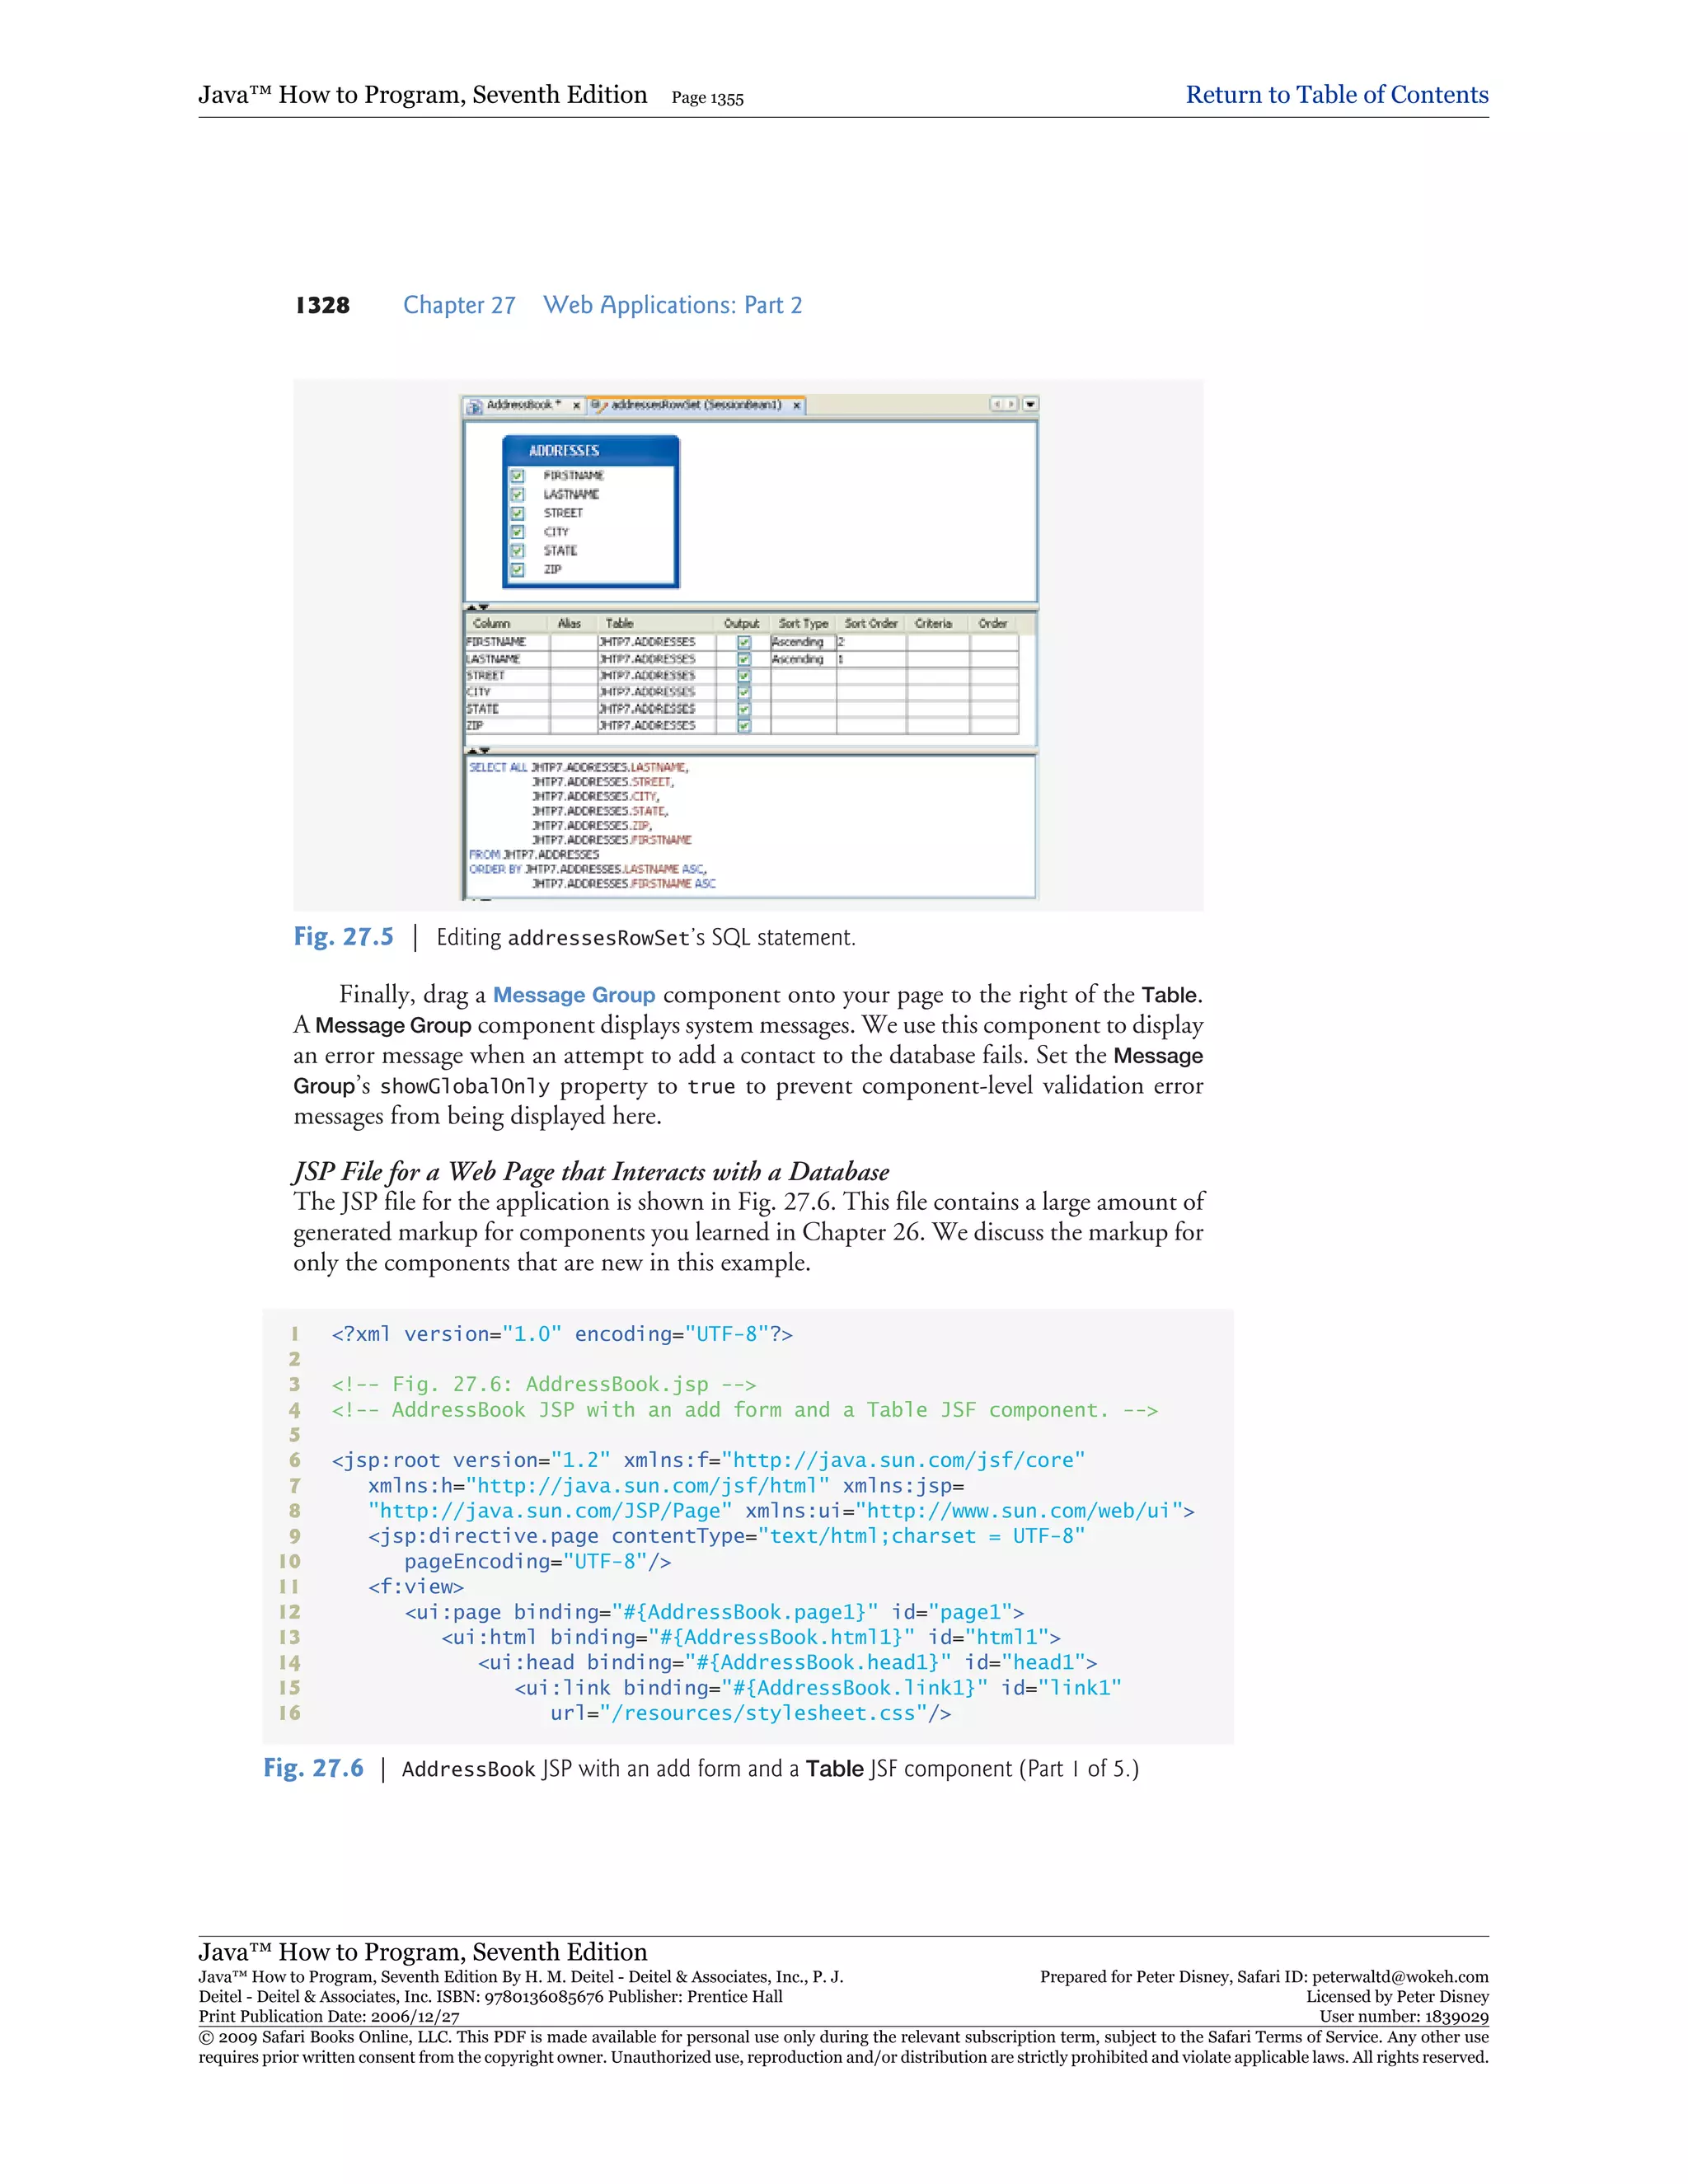This screenshot has width=1688, height=2184.
Task: Click the Sort Order column header
Action: point(871,623)
